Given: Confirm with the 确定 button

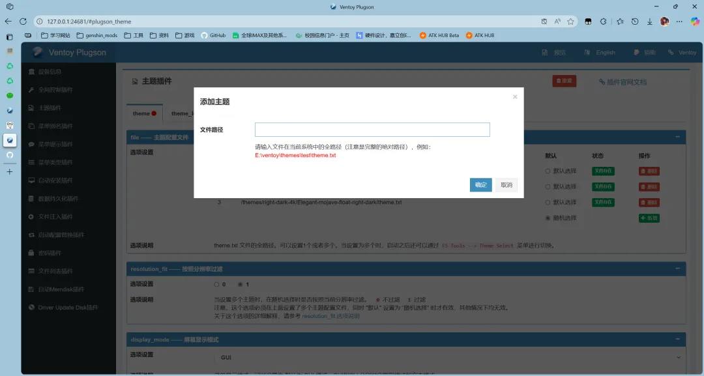Looking at the screenshot, I should [x=480, y=184].
